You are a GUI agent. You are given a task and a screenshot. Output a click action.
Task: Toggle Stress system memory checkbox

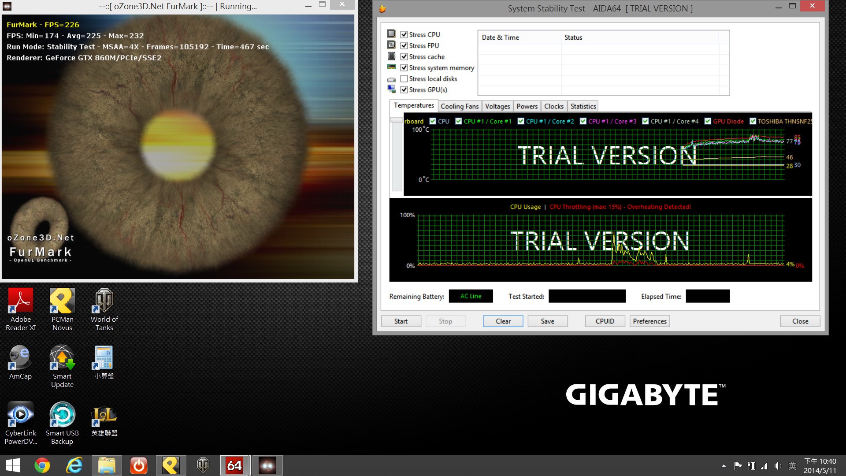(x=404, y=67)
